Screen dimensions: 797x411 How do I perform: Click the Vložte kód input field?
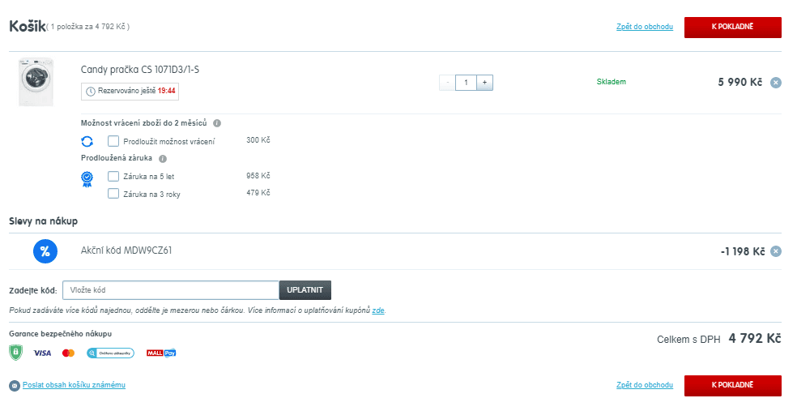tap(171, 290)
